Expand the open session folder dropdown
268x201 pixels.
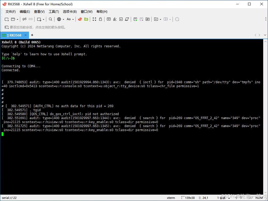[x=18, y=19]
